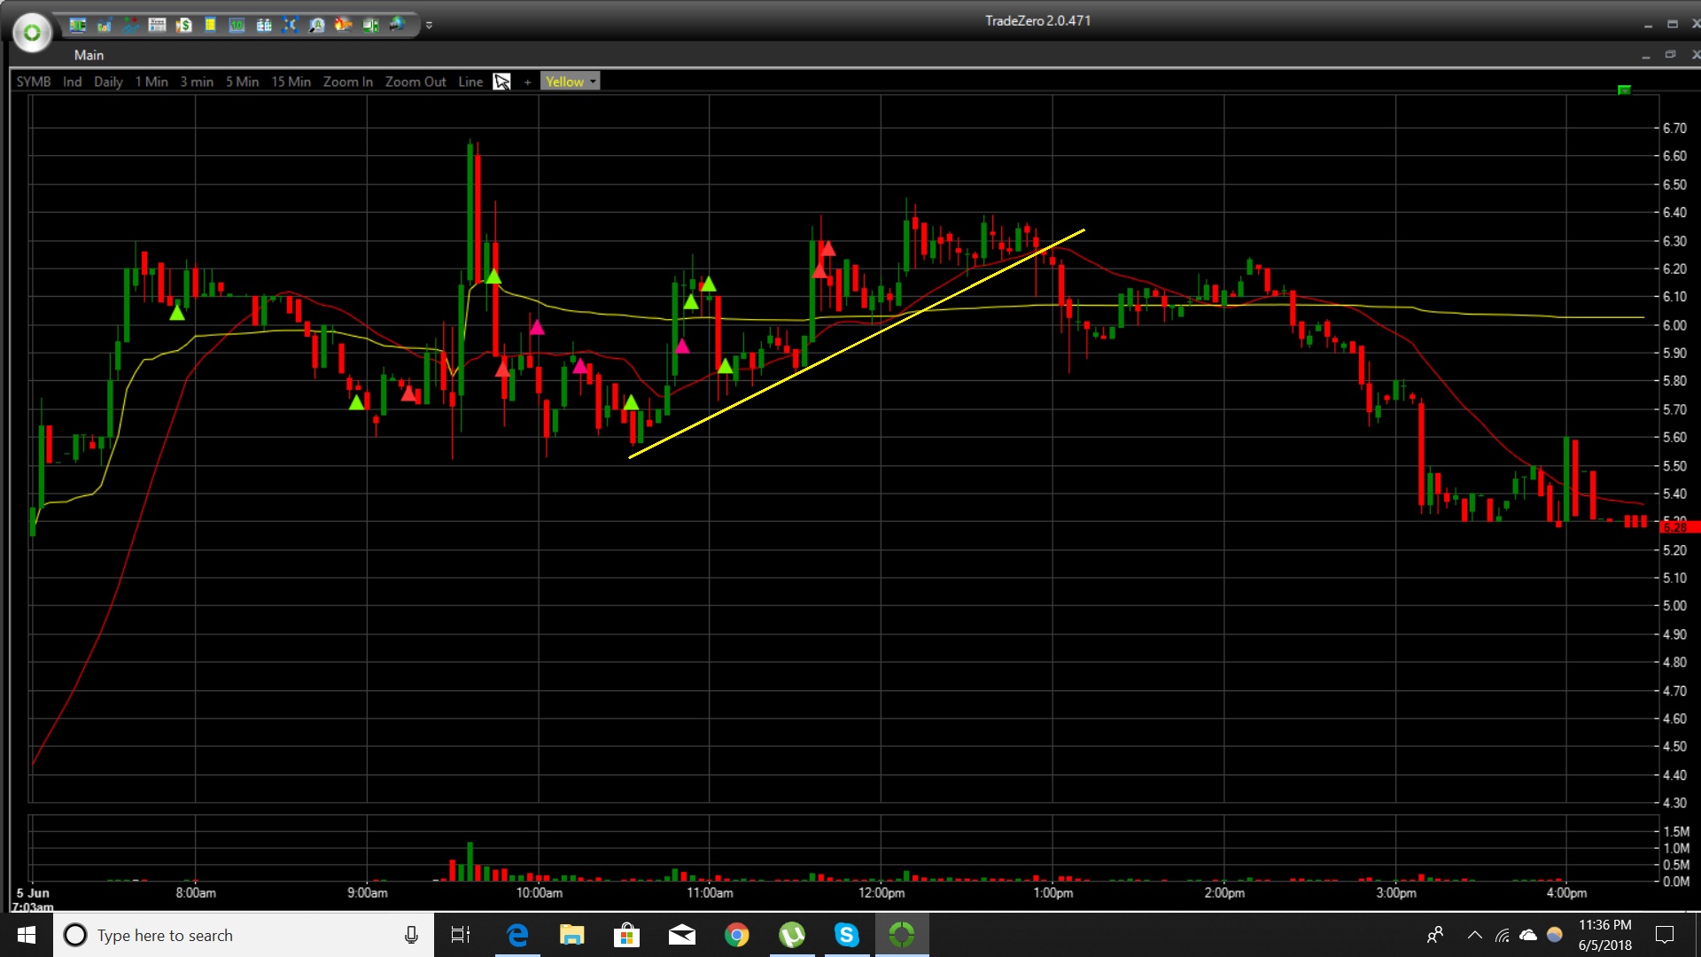The width and height of the screenshot is (1701, 957).
Task: Click the blue network nodes icon
Action: [x=290, y=25]
